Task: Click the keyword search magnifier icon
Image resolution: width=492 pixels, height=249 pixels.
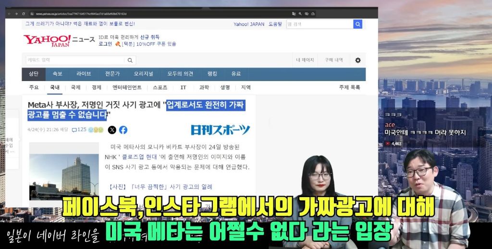Action: (x=130, y=60)
